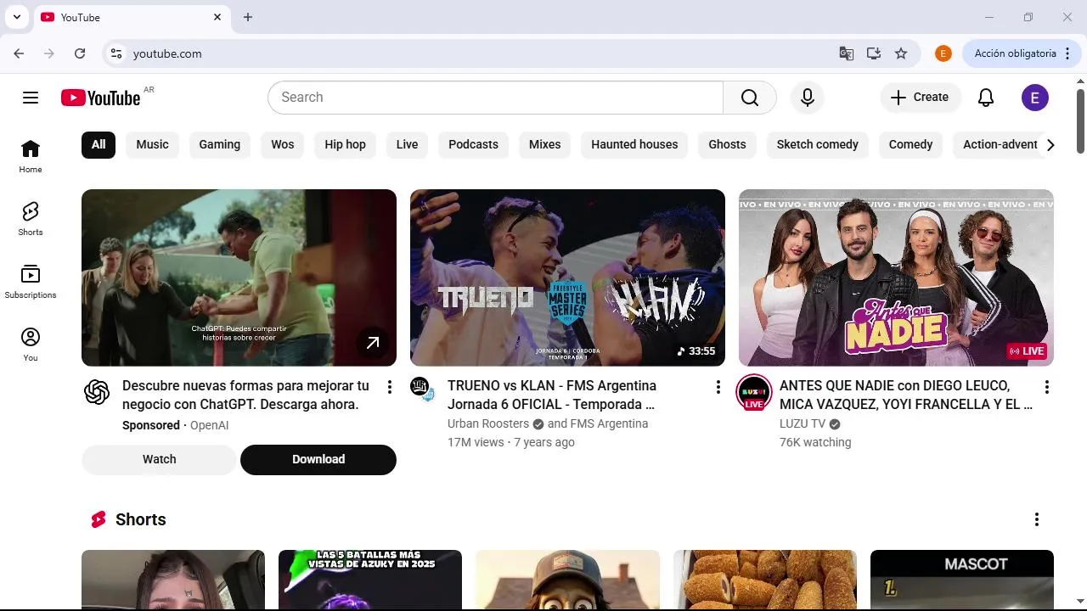Screen dimensions: 1087x611
Task: Open the tab search dropdown arrow
Action: 17,17
